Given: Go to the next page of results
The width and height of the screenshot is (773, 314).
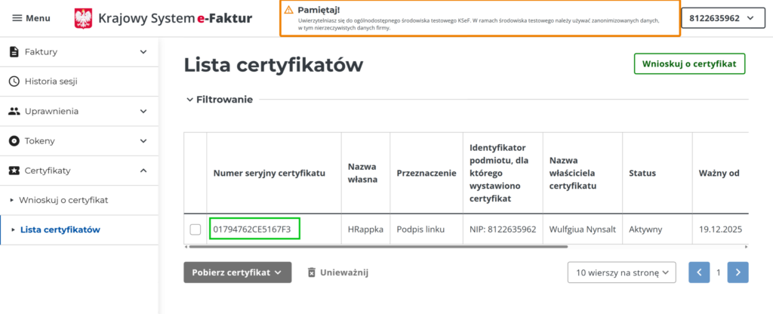Looking at the screenshot, I should [738, 272].
